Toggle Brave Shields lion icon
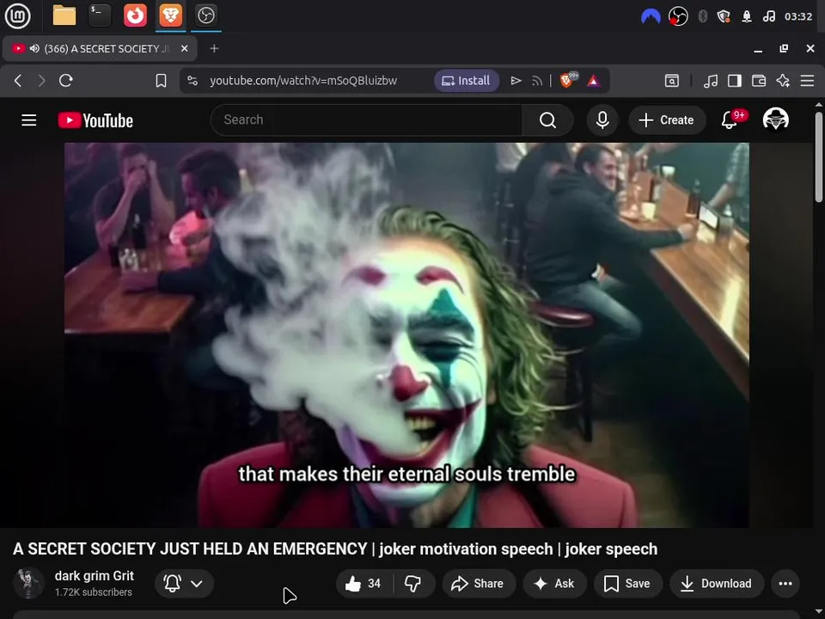Screen dimensions: 825x619 [568, 81]
